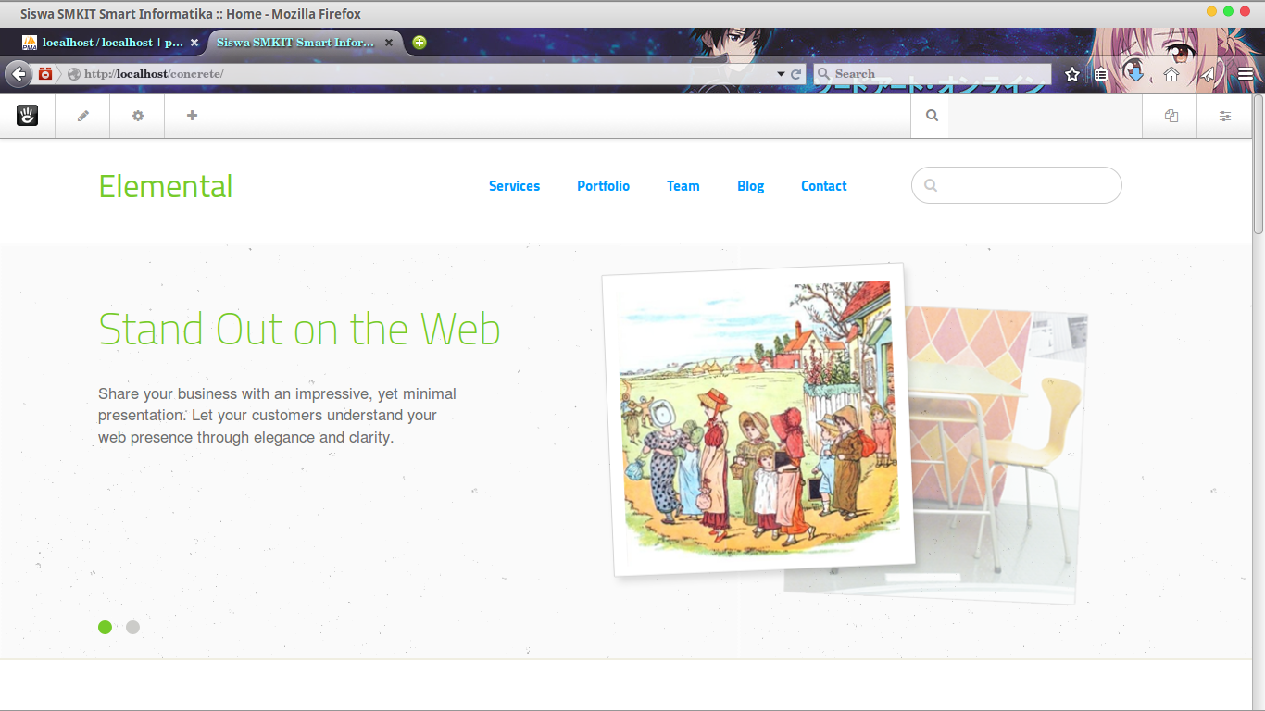Click the red window close button
This screenshot has height=711, width=1265.
pyautogui.click(x=1246, y=11)
